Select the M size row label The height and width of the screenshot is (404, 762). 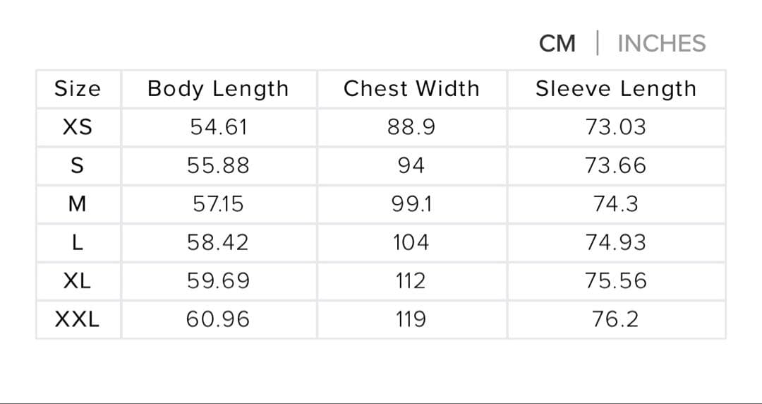(78, 205)
